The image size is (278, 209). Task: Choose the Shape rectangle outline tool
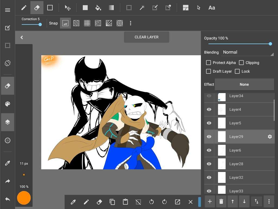pyautogui.click(x=50, y=8)
